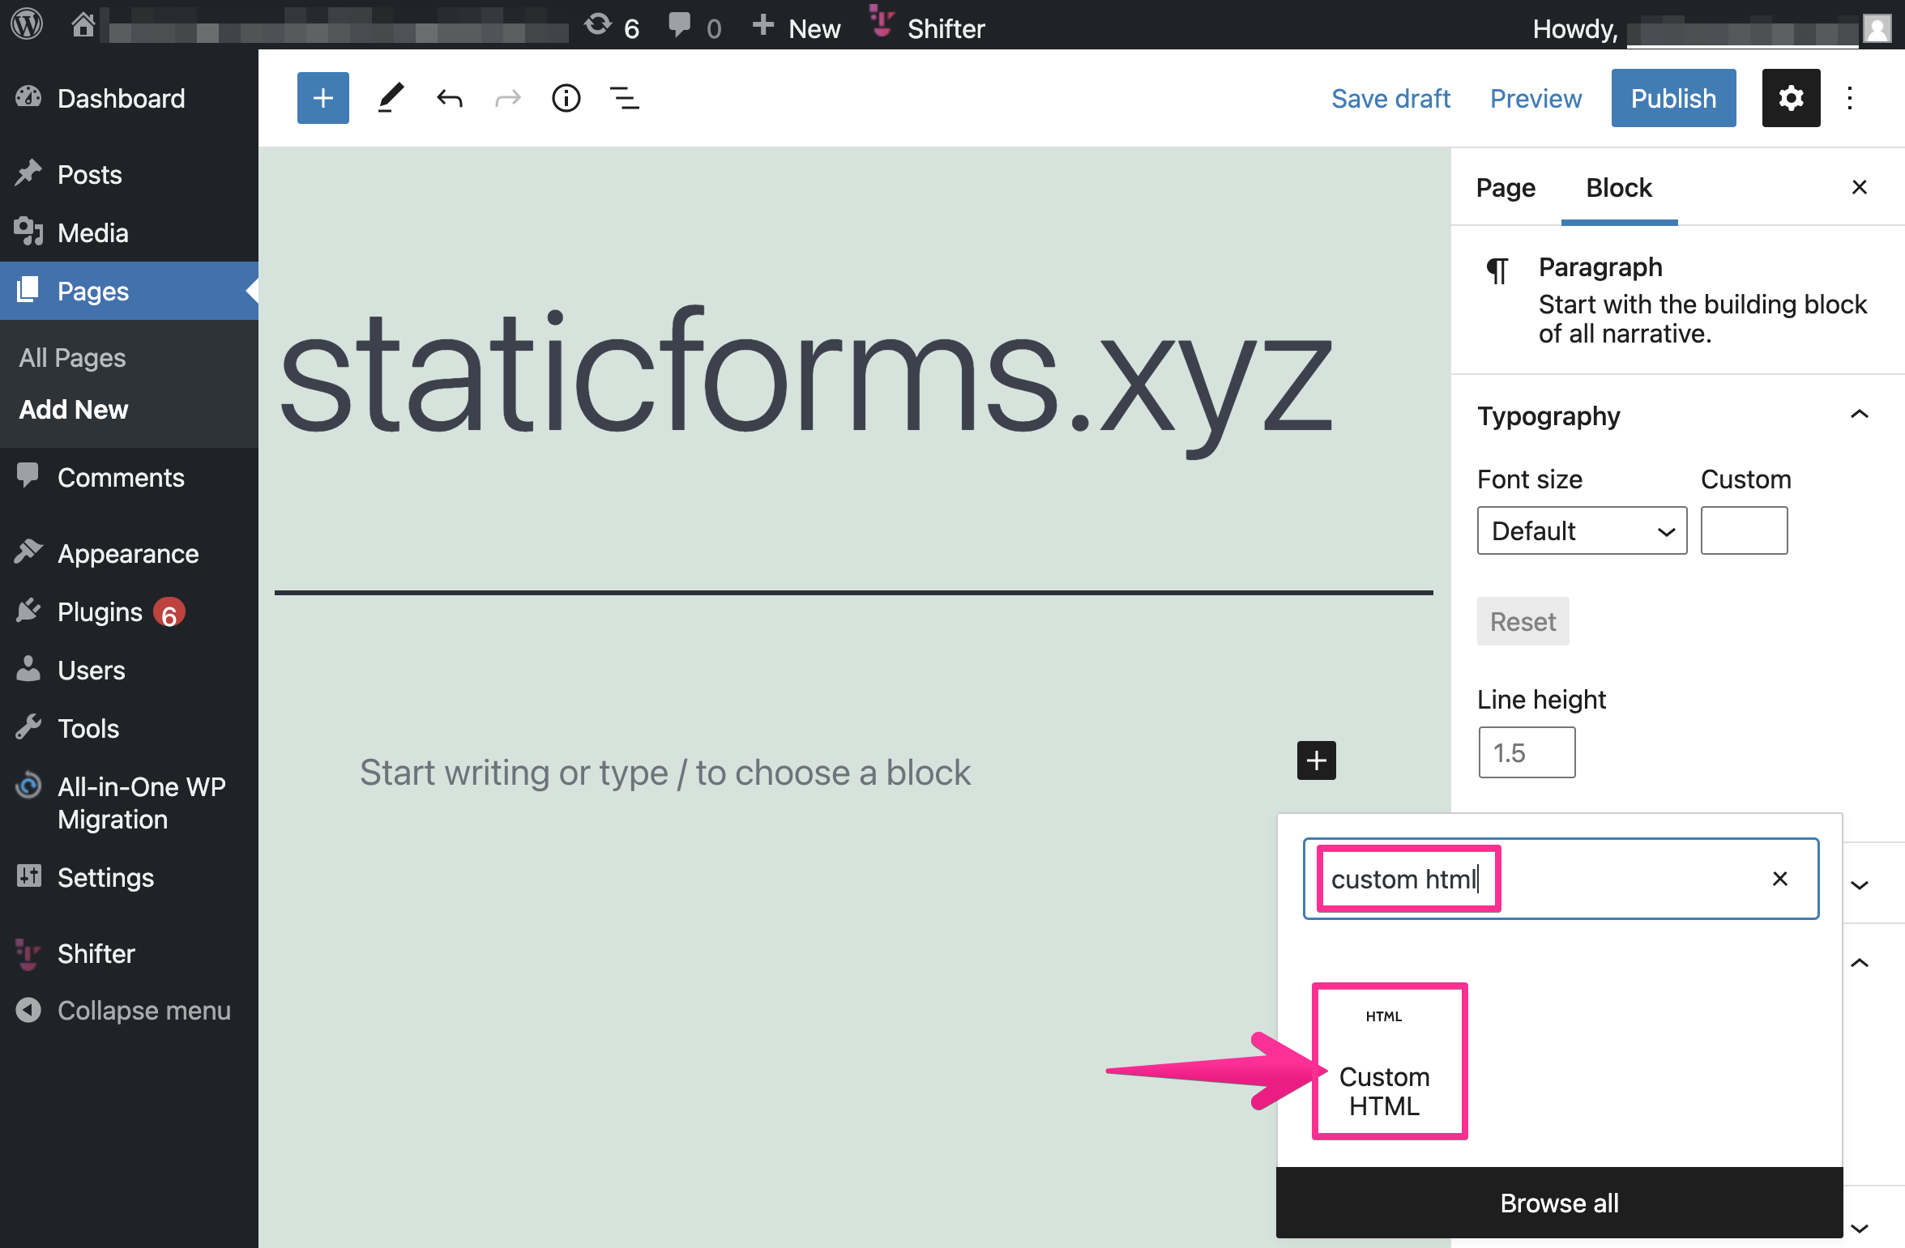
Task: Click the Tools wrench icon
Action: (x=28, y=726)
